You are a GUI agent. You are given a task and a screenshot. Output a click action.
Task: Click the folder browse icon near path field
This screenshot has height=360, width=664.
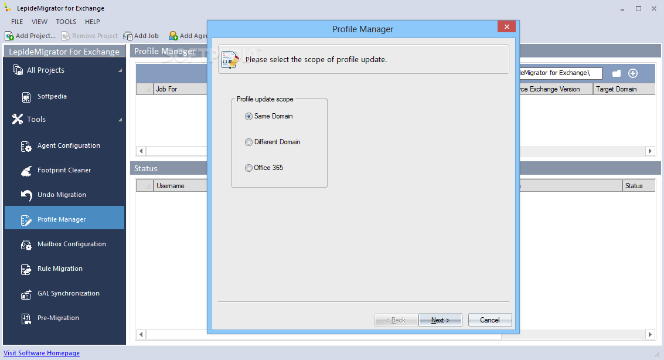(617, 73)
